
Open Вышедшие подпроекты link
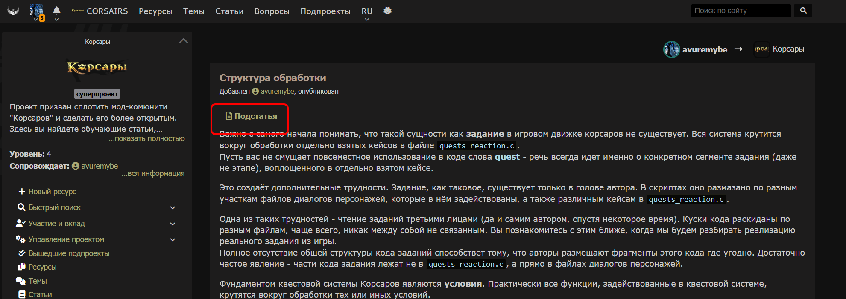[69, 253]
